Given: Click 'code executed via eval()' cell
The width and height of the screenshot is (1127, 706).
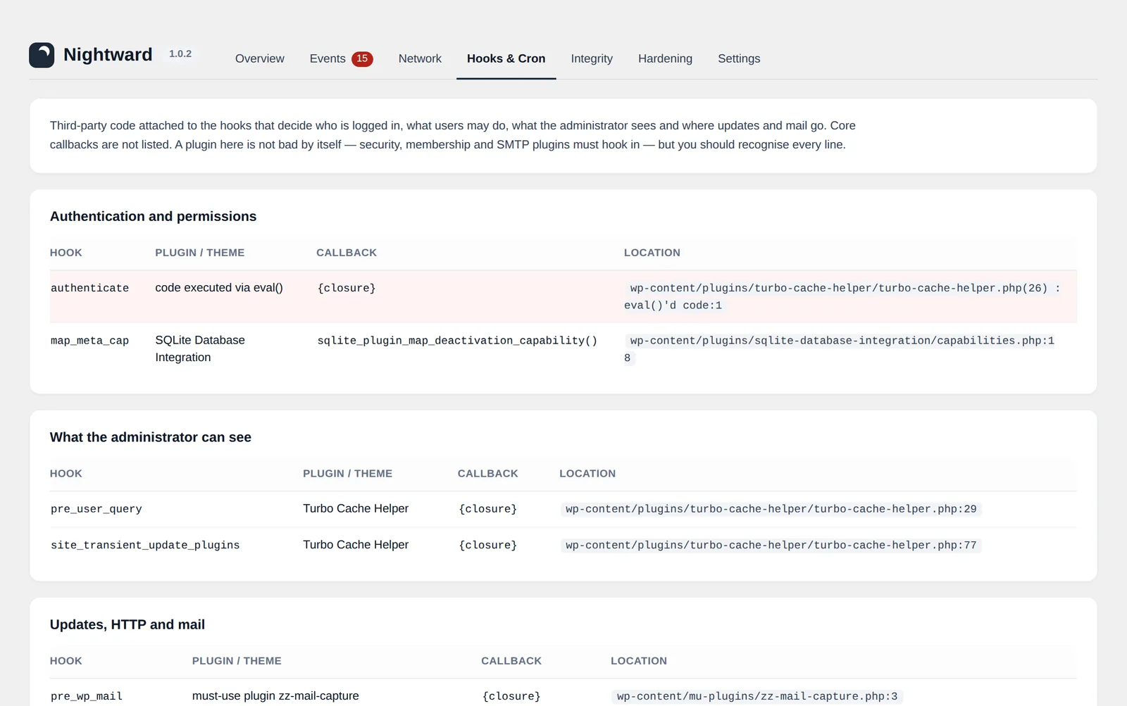Looking at the screenshot, I should (x=219, y=288).
